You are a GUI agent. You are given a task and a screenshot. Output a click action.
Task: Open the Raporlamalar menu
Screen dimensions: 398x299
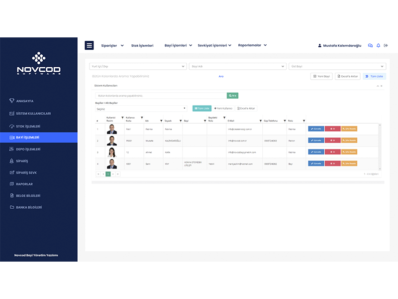pos(252,45)
